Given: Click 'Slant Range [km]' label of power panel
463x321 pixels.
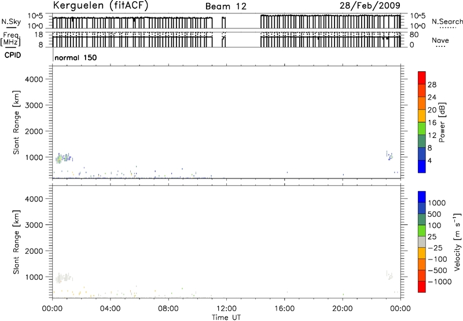Looking at the screenshot, I should tap(16, 122).
